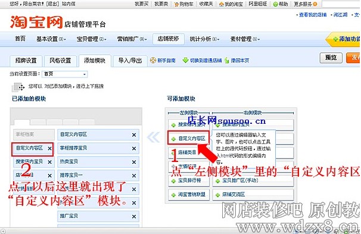Go to 首页 in main navigation
361x234 pixels.
20,39
